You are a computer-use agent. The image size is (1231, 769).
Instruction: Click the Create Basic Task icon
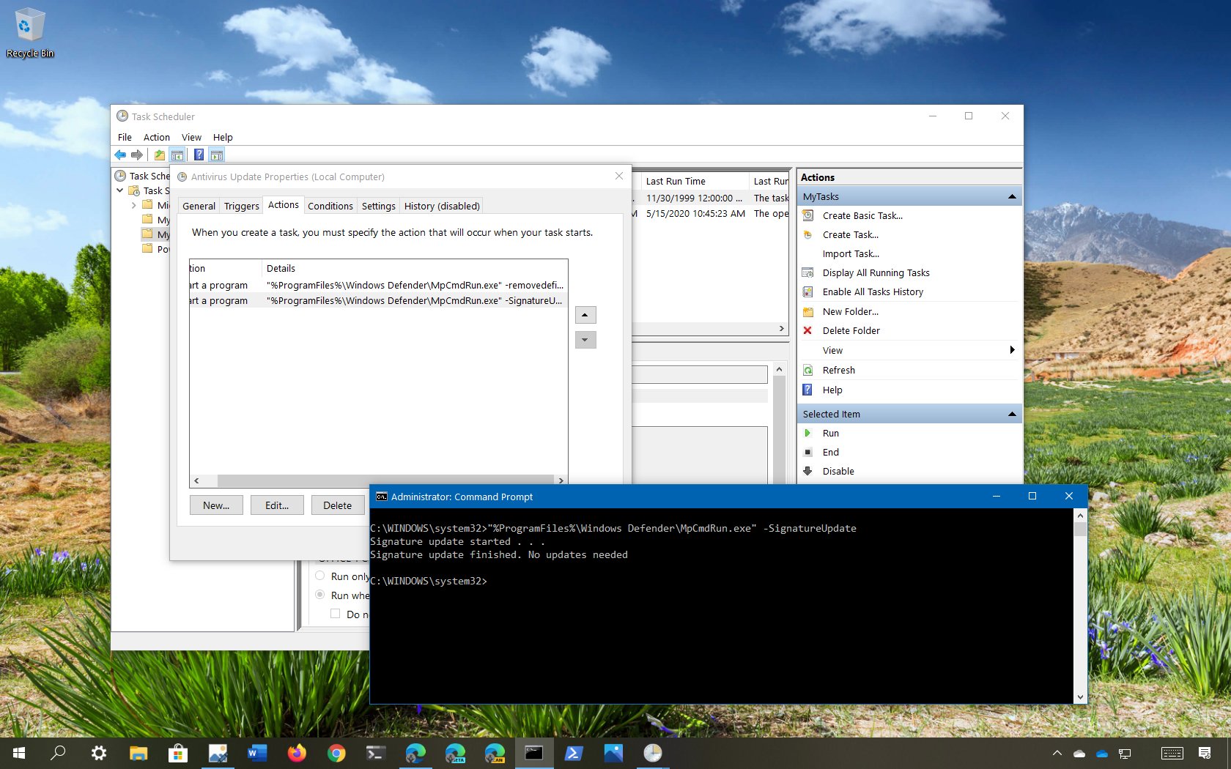[x=807, y=215]
